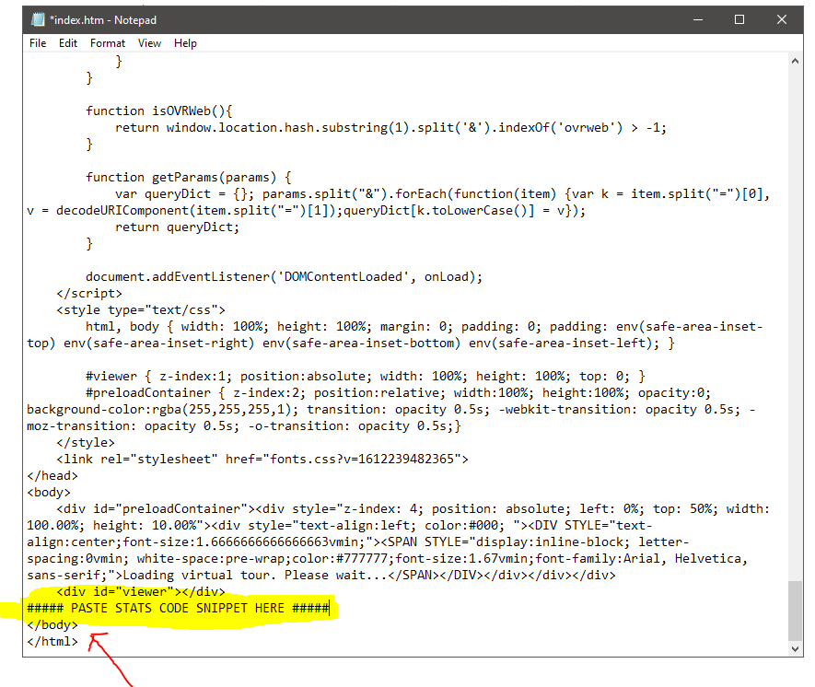Open the View menu
This screenshot has width=815, height=687.
point(149,43)
